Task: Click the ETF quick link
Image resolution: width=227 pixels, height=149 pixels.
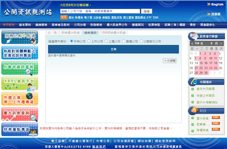Action: pyautogui.click(x=149, y=18)
